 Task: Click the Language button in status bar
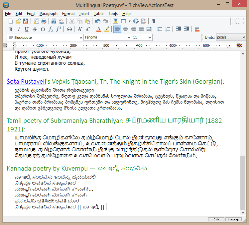pyautogui.click(x=233, y=219)
